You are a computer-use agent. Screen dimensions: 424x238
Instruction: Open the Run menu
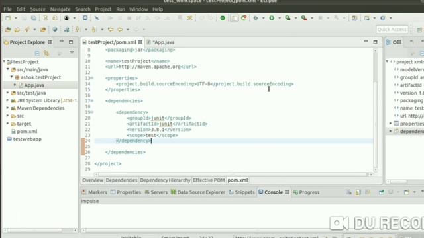(121, 9)
